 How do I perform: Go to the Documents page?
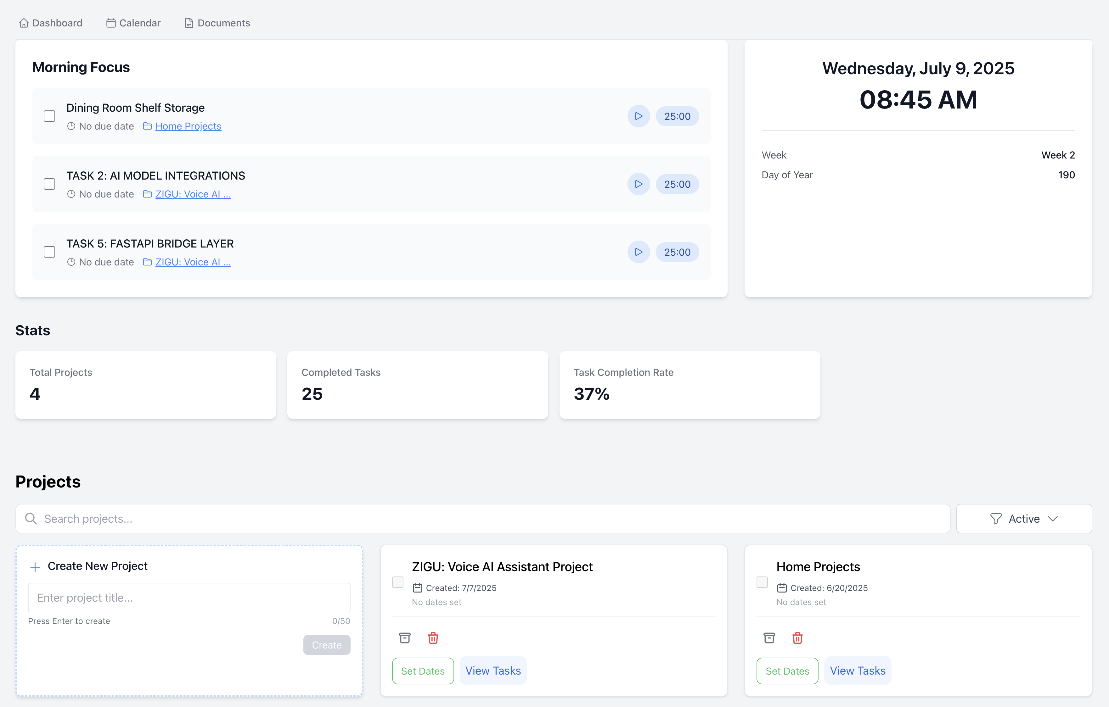(217, 23)
